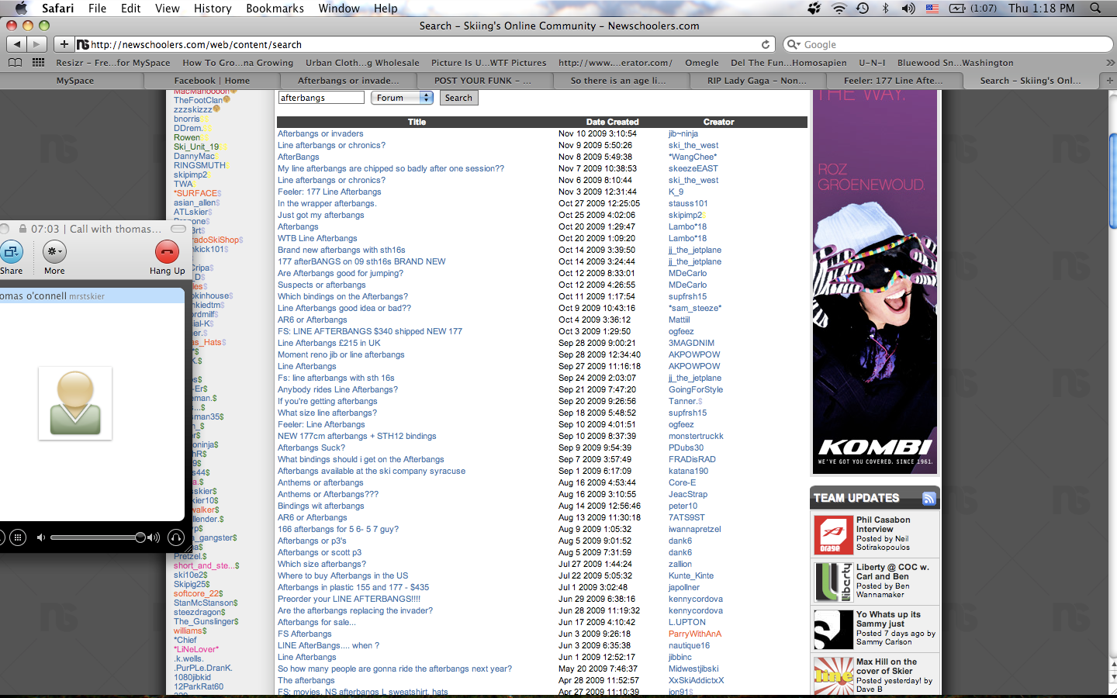The image size is (1117, 698).
Task: Reload the current page
Action: pos(766,45)
